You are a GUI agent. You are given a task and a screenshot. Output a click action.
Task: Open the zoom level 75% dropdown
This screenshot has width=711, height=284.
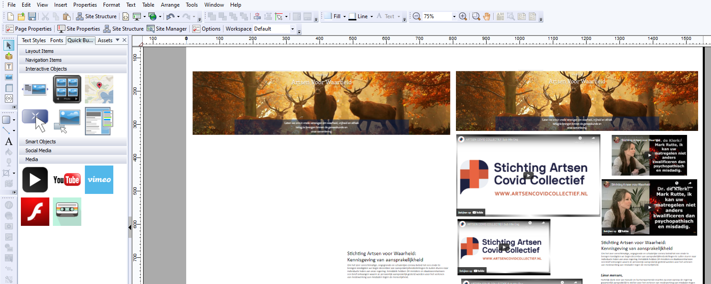[454, 16]
